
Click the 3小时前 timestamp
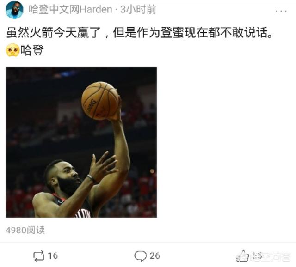pos(138,9)
